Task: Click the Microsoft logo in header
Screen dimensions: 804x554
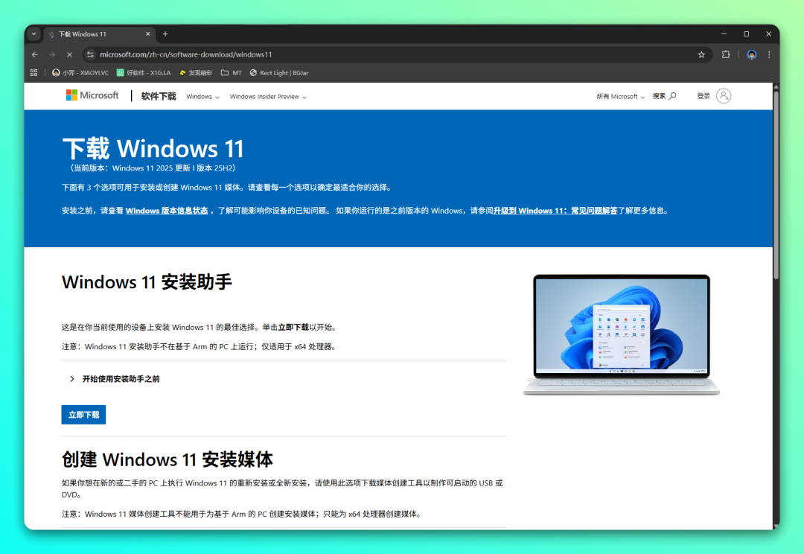Action: pyautogui.click(x=92, y=95)
